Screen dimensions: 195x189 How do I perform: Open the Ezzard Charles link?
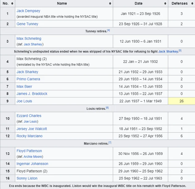coord(29,116)
